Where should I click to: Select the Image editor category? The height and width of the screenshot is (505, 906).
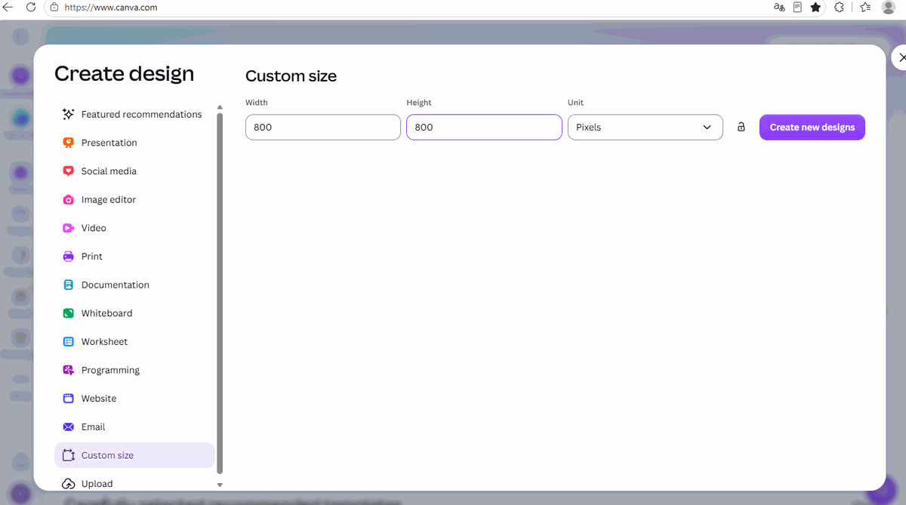134,200
